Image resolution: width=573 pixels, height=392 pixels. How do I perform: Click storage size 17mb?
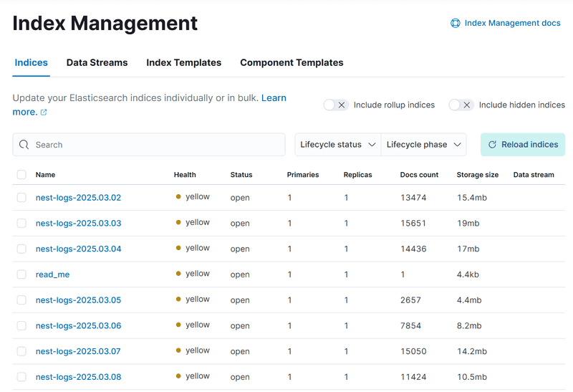tap(468, 249)
